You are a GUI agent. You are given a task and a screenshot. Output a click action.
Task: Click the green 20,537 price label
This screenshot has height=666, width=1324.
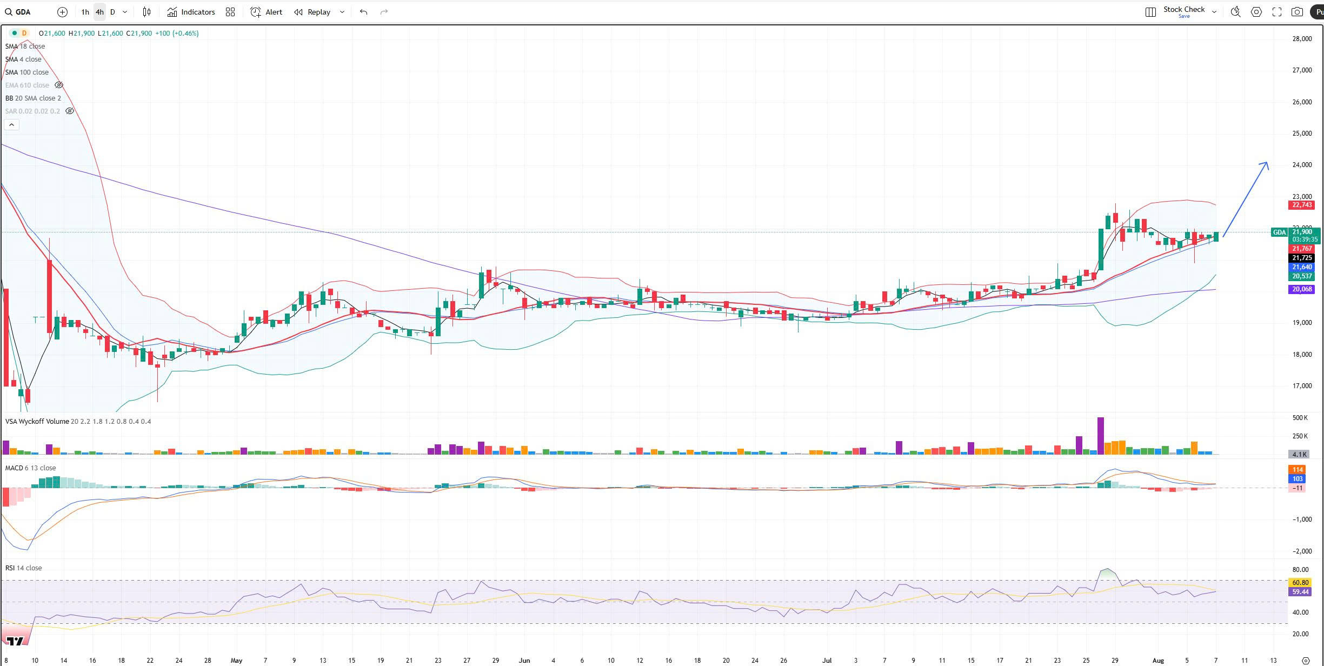pyautogui.click(x=1301, y=276)
